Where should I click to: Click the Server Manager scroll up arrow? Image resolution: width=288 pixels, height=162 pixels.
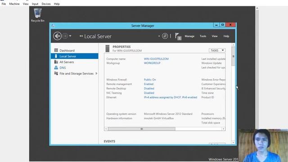pos(233,45)
